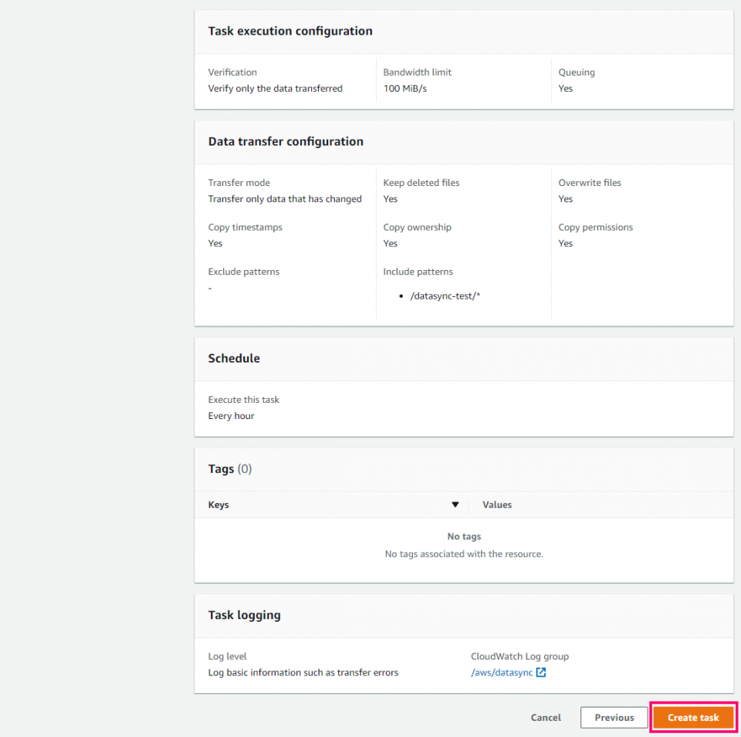Screen dimensions: 741x737
Task: Click the No tags associated message
Action: pos(464,553)
